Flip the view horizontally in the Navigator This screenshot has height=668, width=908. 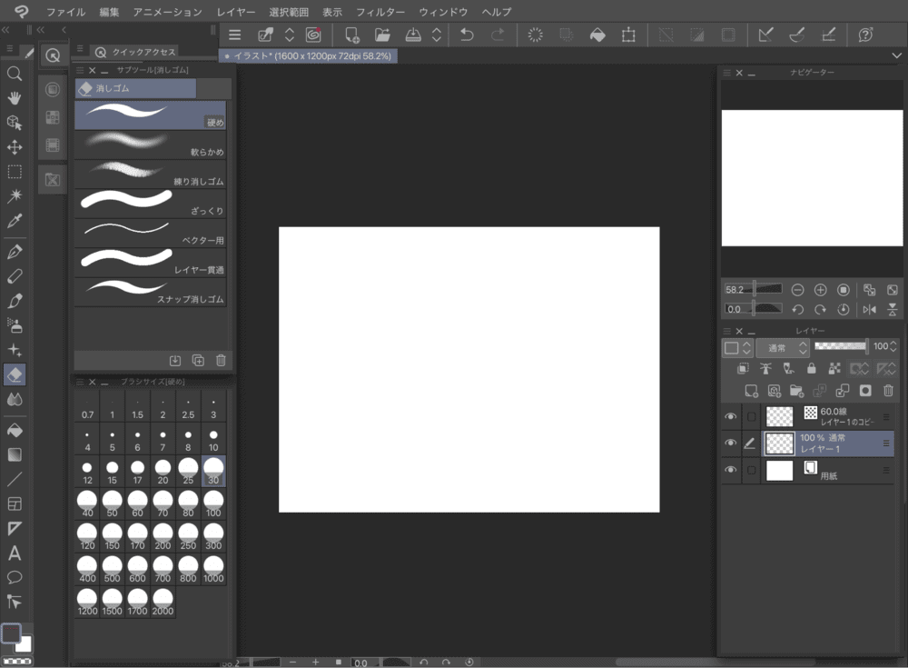869,310
